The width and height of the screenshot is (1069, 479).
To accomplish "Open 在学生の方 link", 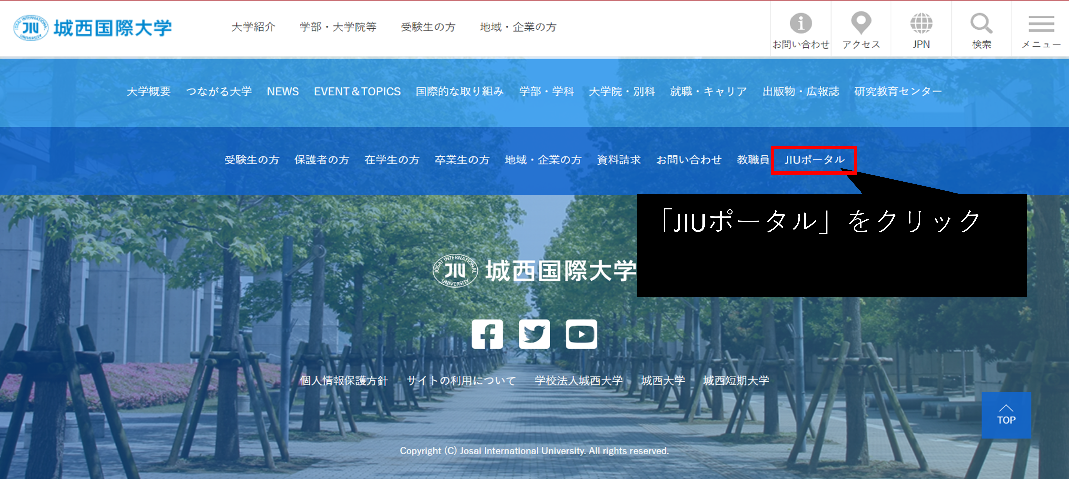I will tap(392, 160).
